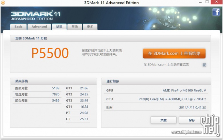This screenshot has height=140, width=223.
Task: Click the physics score value 7870
Action: tap(56, 94)
